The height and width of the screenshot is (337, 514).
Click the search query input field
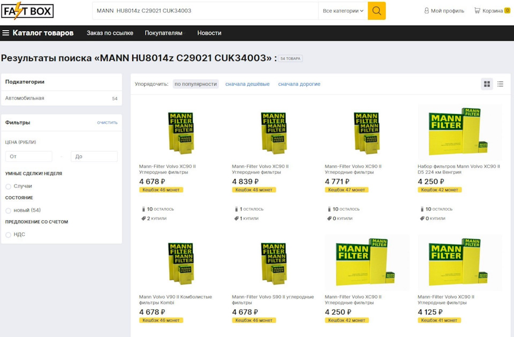206,11
